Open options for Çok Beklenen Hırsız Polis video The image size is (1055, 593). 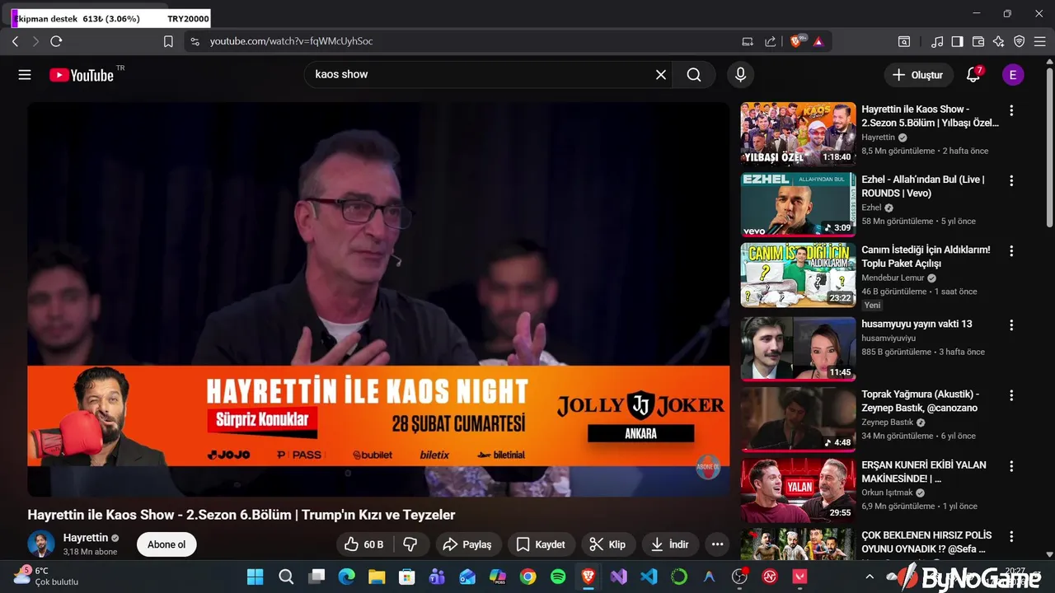click(x=1011, y=535)
